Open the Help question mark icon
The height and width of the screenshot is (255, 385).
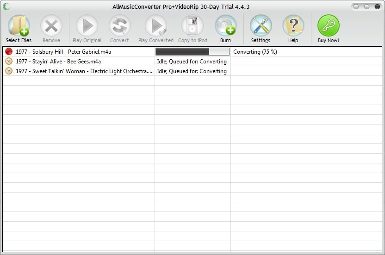pyautogui.click(x=293, y=25)
